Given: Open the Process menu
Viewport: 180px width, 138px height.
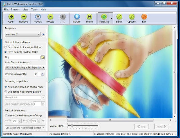Looking at the screenshot, I should tap(15, 10).
